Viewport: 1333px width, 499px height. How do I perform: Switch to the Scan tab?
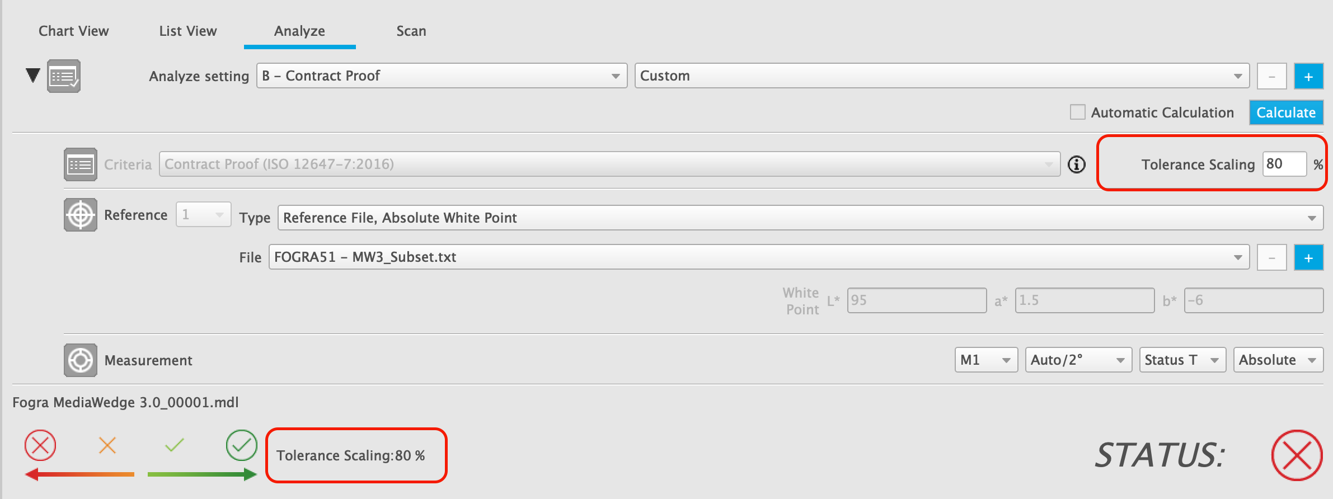point(411,31)
